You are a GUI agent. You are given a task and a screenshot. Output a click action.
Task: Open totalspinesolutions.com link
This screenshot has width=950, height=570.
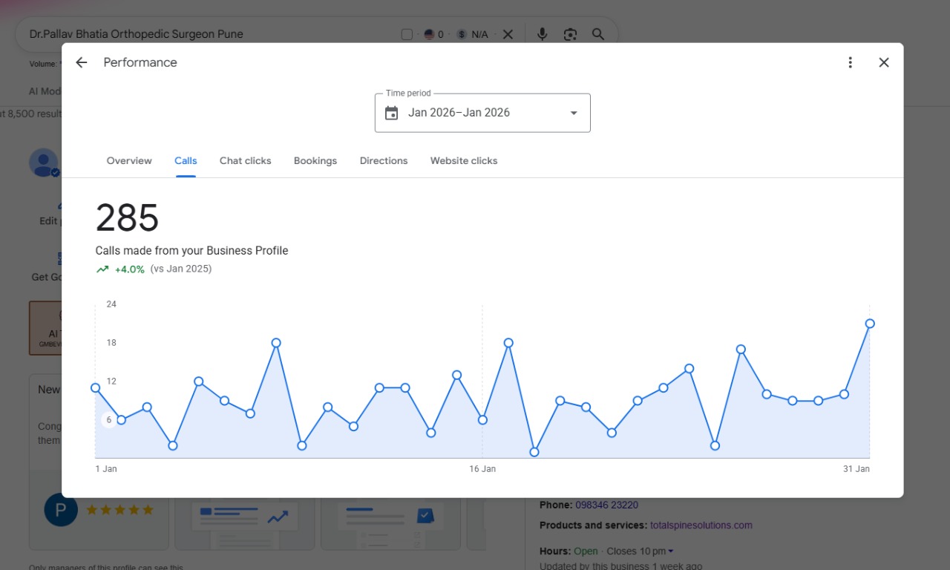tap(701, 525)
